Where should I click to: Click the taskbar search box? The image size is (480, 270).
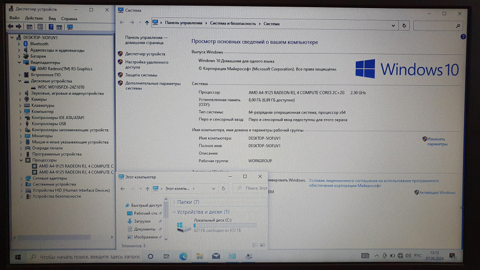coord(86,257)
